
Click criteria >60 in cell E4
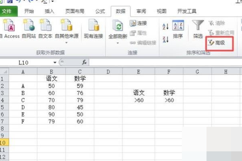tap(139, 100)
